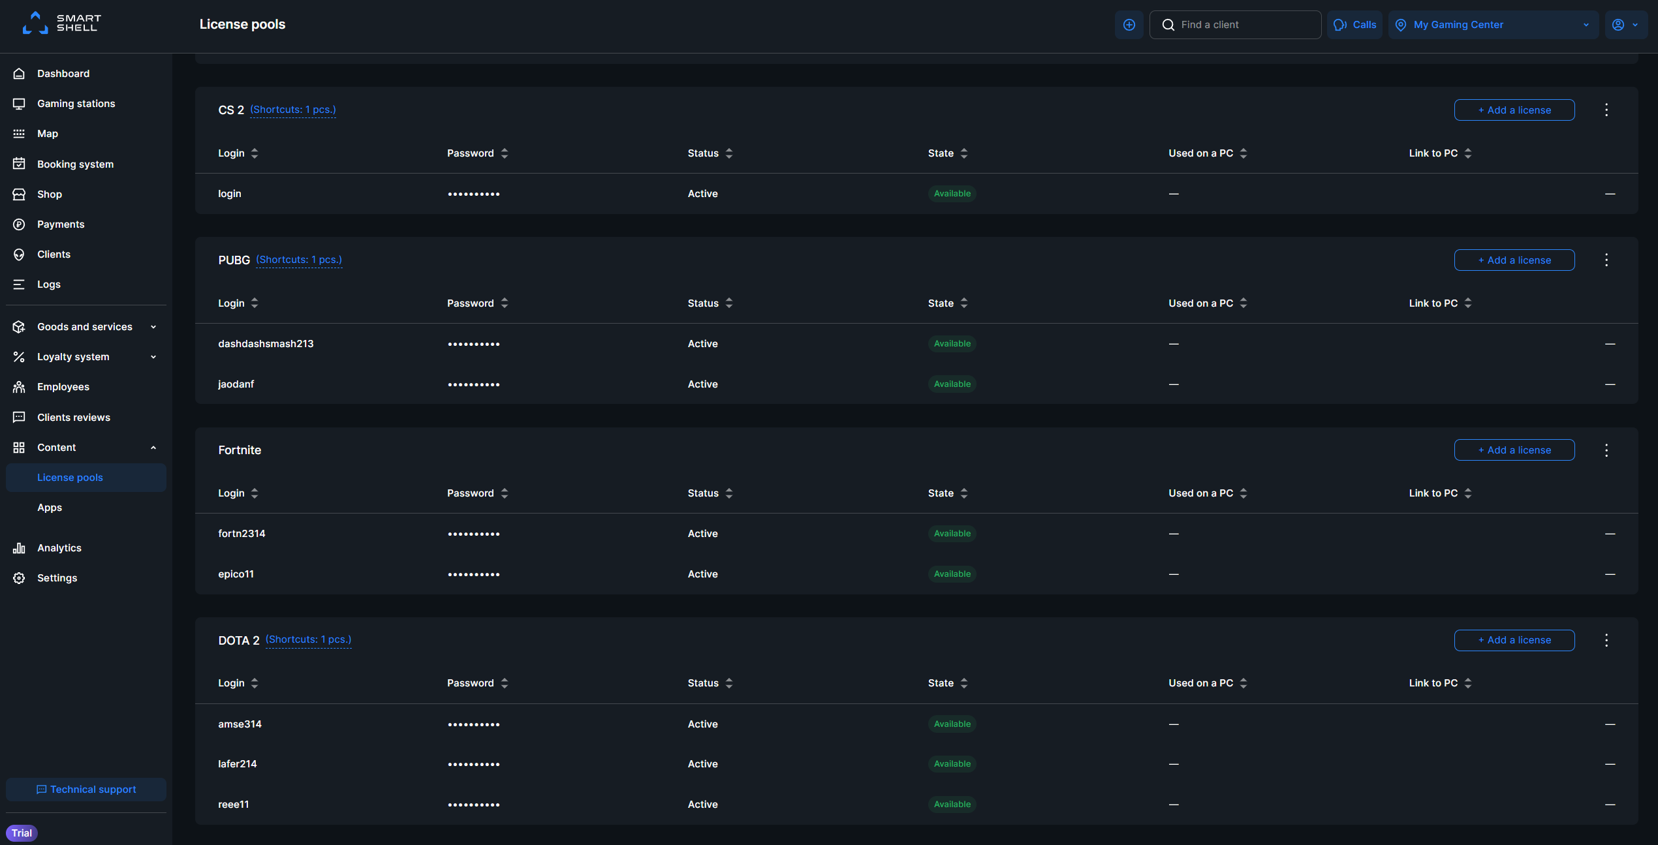The height and width of the screenshot is (845, 1658).
Task: Click the Shop storefront icon
Action: tap(19, 194)
